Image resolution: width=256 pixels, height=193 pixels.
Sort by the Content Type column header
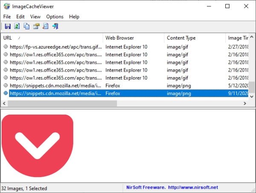(195, 38)
